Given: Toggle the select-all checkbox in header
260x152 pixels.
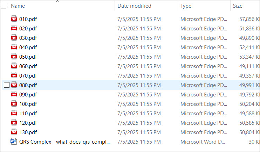Looking at the screenshot, I should 4,6.
